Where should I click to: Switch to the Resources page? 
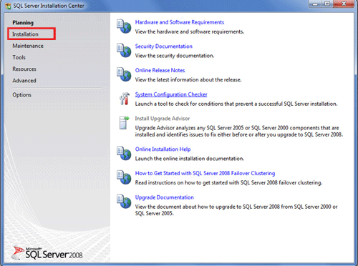coord(24,69)
